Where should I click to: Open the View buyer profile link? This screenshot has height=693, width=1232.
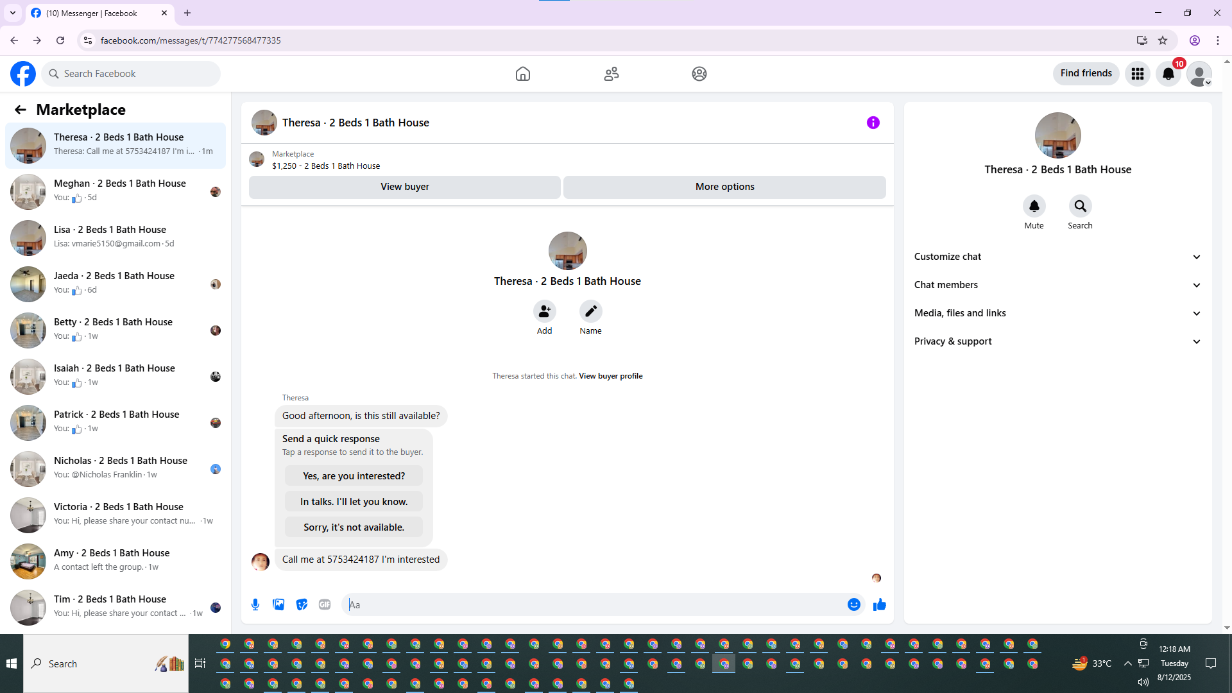610,376
